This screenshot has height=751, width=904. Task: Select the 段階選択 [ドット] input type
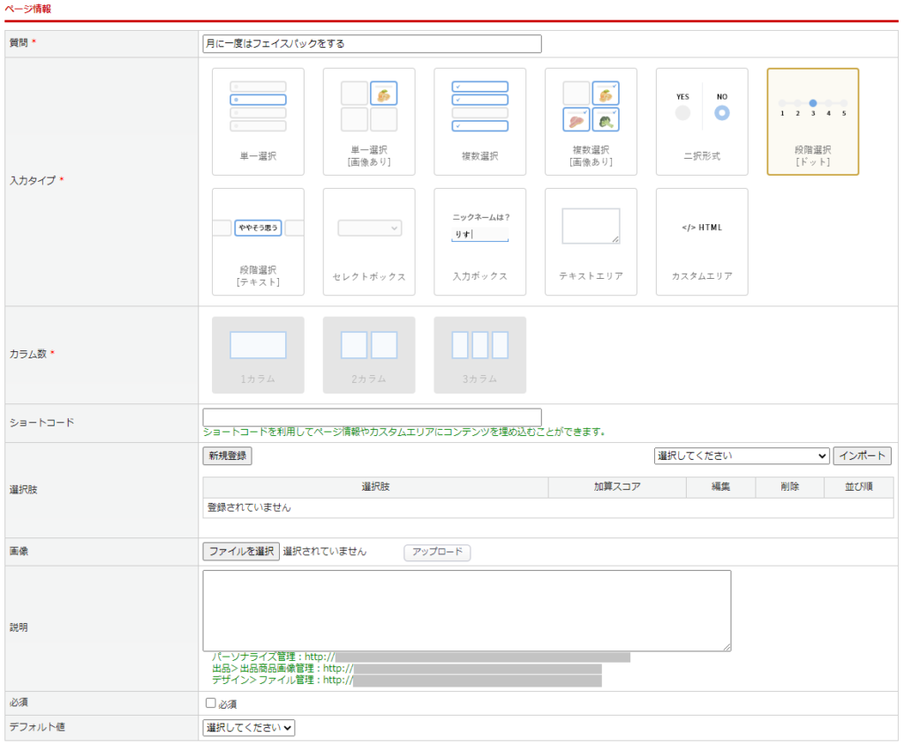click(812, 122)
